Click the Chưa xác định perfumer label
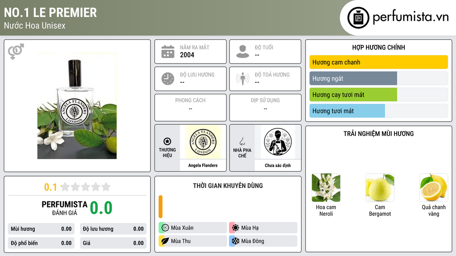The height and width of the screenshot is (256, 456). (278, 165)
